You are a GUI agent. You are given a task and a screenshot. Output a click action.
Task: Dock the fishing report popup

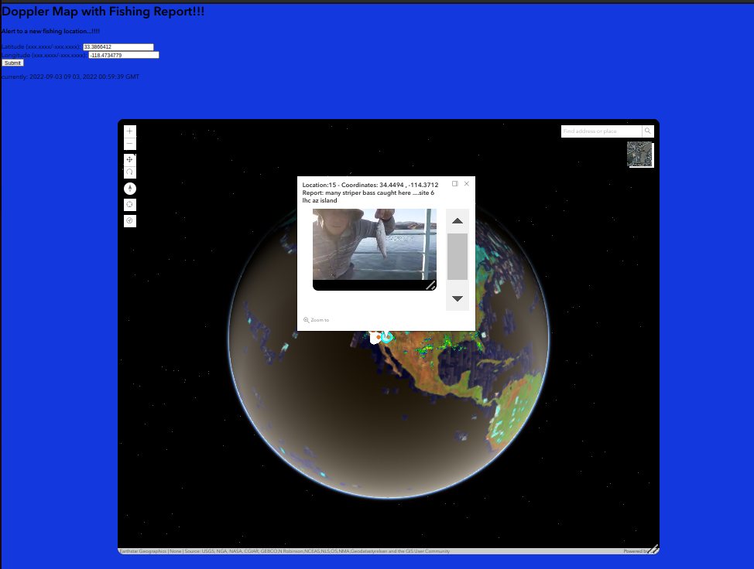[455, 184]
